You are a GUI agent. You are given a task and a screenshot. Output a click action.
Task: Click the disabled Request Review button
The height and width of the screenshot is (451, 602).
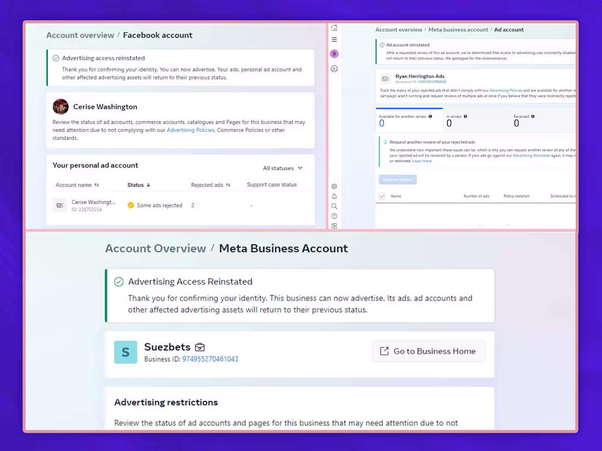(x=398, y=179)
